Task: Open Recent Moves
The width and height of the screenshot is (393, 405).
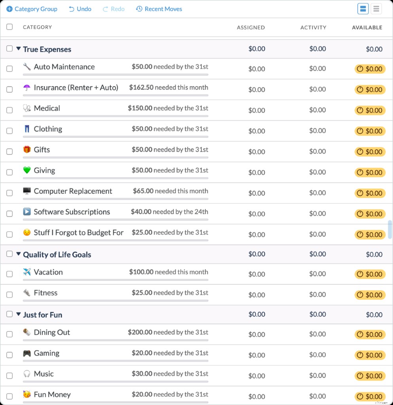Action: (159, 9)
